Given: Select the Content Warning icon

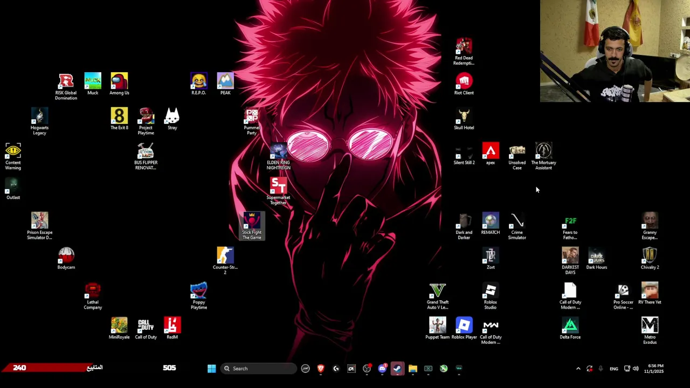Looking at the screenshot, I should click(13, 157).
